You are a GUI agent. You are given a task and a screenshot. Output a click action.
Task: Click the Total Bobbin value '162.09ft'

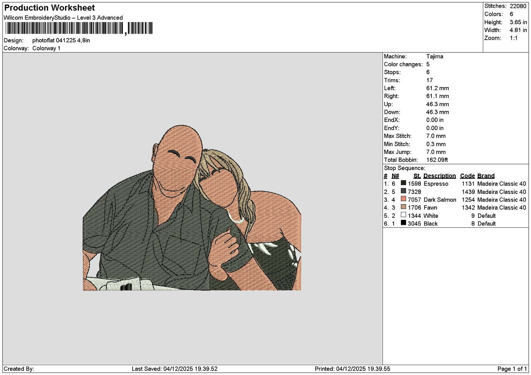point(437,160)
